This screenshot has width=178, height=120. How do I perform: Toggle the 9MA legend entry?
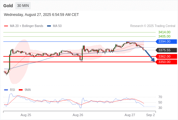tap(25, 90)
